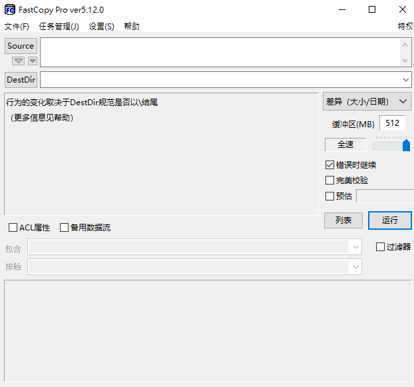Click inside the Source path text box
This screenshot has width=414, height=387.
220,53
